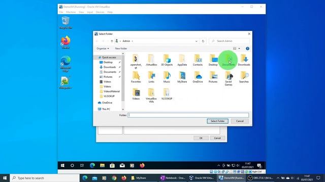Select Documents under Quick access
The image size is (325, 182).
coord(110,72)
